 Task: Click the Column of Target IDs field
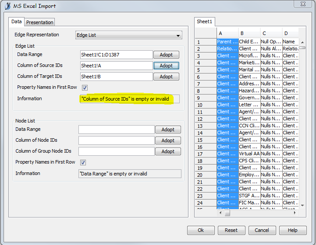[117, 77]
